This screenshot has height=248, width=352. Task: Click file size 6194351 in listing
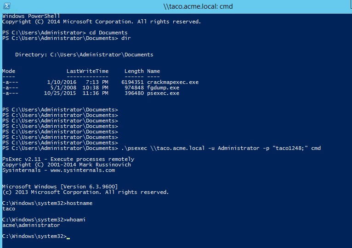(x=132, y=82)
